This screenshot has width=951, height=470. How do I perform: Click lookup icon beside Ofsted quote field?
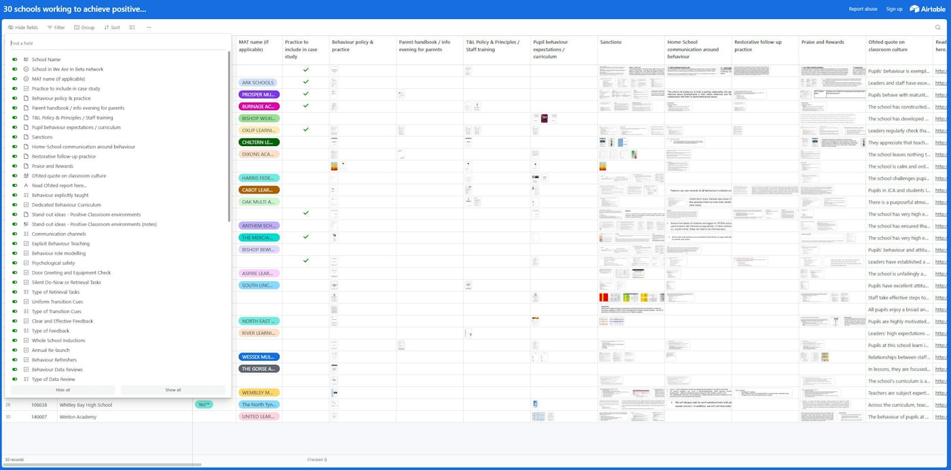(x=26, y=176)
